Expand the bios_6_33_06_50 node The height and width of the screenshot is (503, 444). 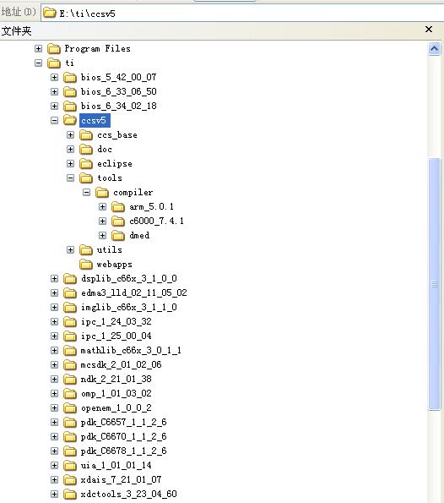55,92
